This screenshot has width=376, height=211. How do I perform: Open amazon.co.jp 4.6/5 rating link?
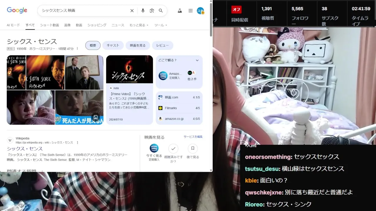(x=179, y=119)
